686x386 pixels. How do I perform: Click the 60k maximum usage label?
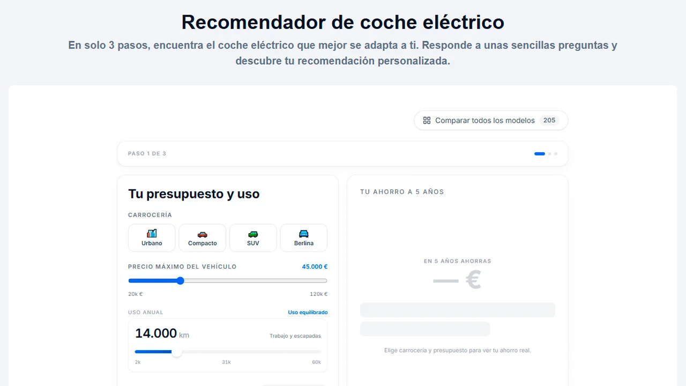tap(316, 362)
